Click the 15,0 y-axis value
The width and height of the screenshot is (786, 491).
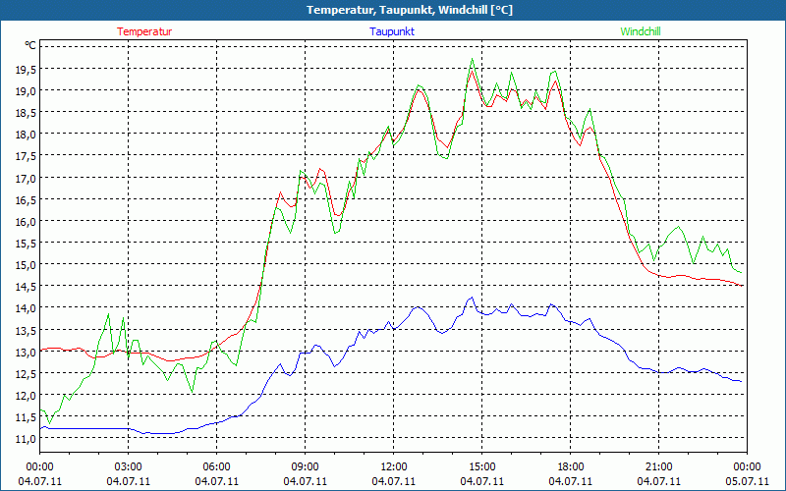26,264
